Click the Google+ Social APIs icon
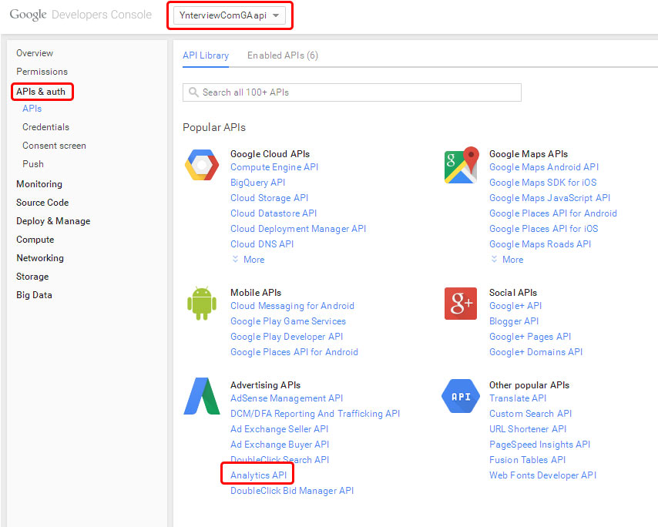 click(x=461, y=304)
